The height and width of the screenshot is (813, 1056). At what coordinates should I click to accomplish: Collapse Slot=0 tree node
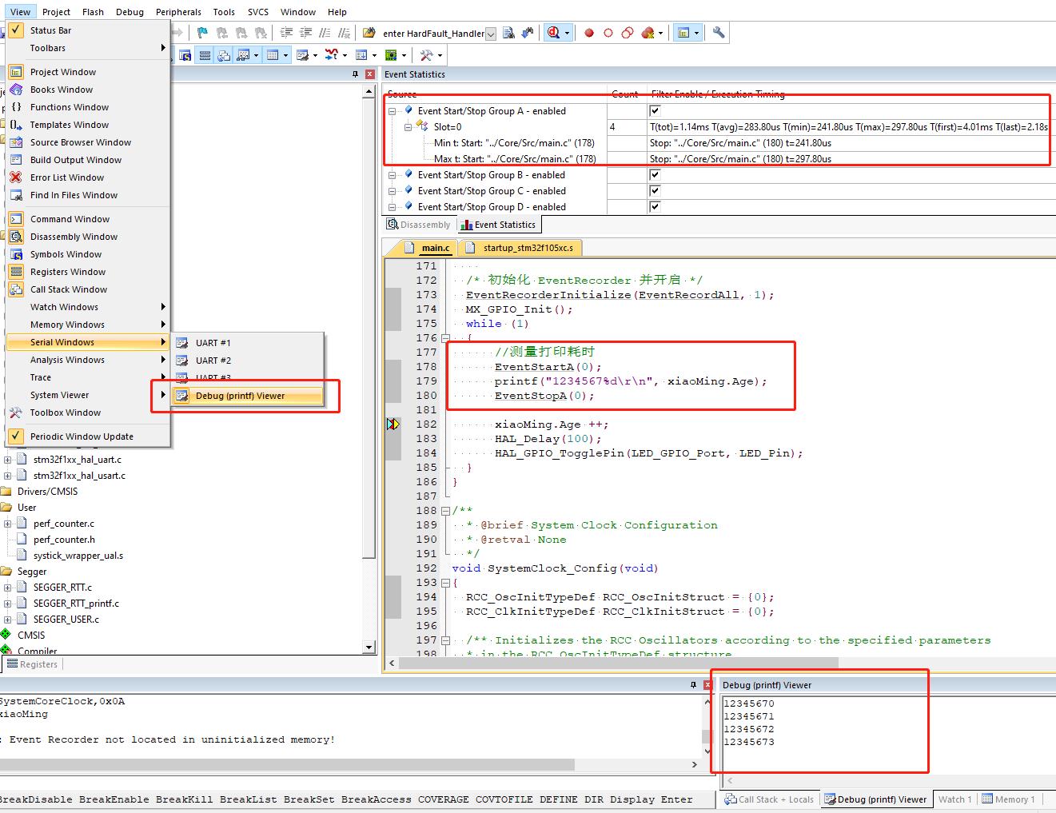point(408,127)
